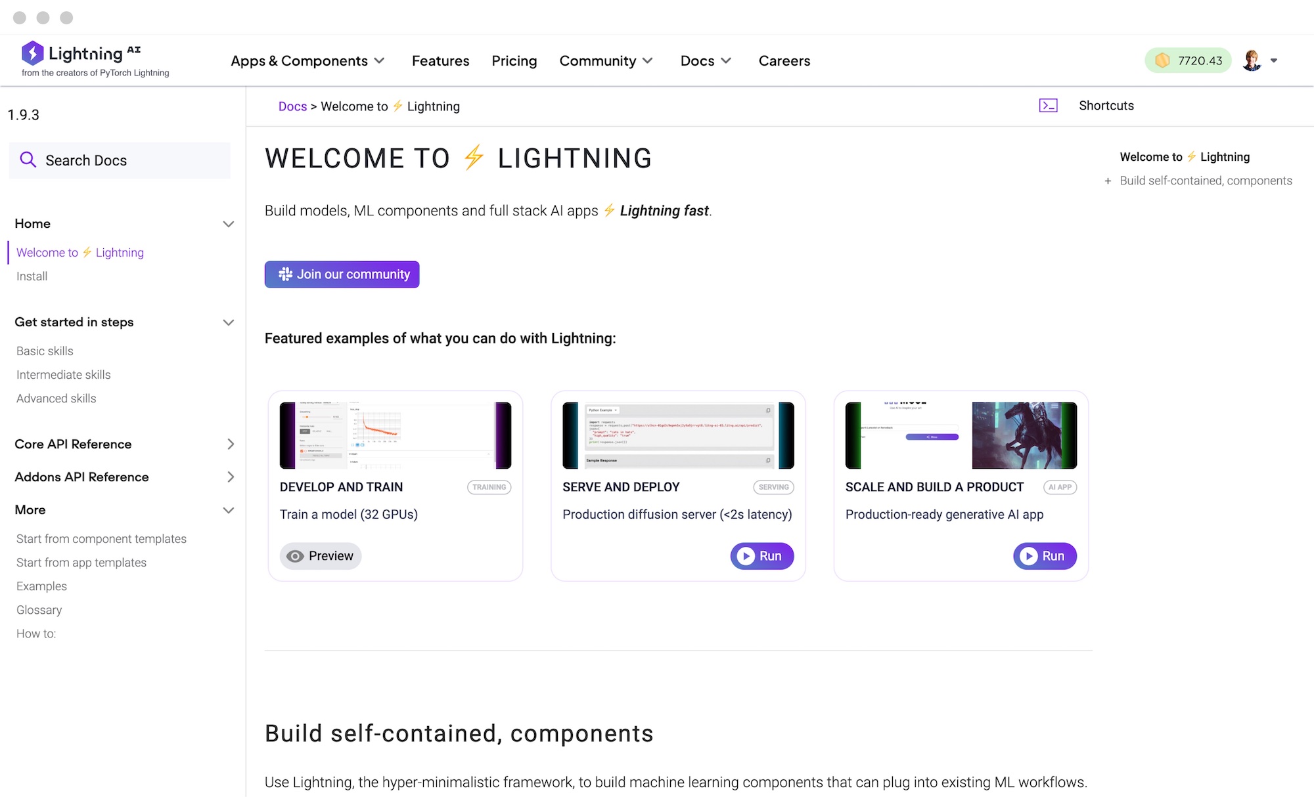Open the Scale and Build a Product thumbnail
Screen dimensions: 1314x797
tap(961, 435)
